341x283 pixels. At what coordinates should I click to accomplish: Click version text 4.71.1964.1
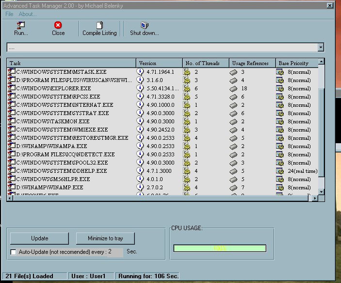(x=160, y=72)
